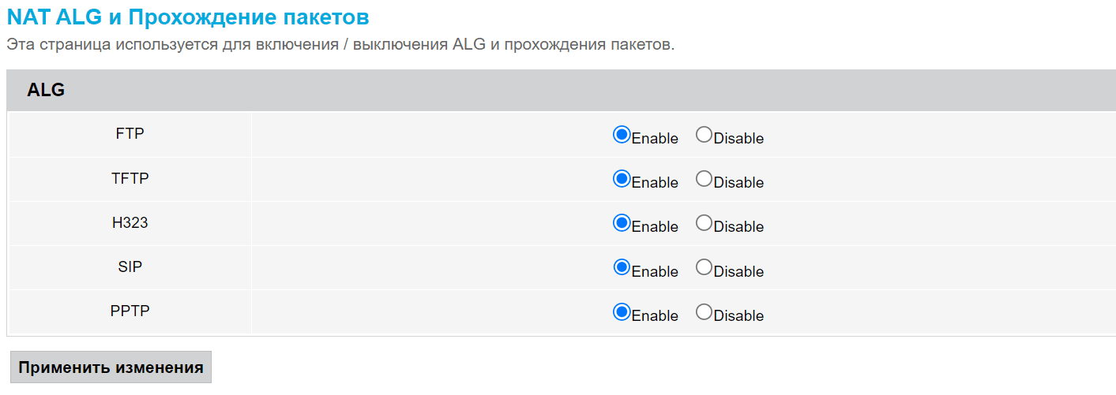Turn off H323 with Disable radio
Image resolution: width=1116 pixels, height=395 pixels.
[x=704, y=223]
